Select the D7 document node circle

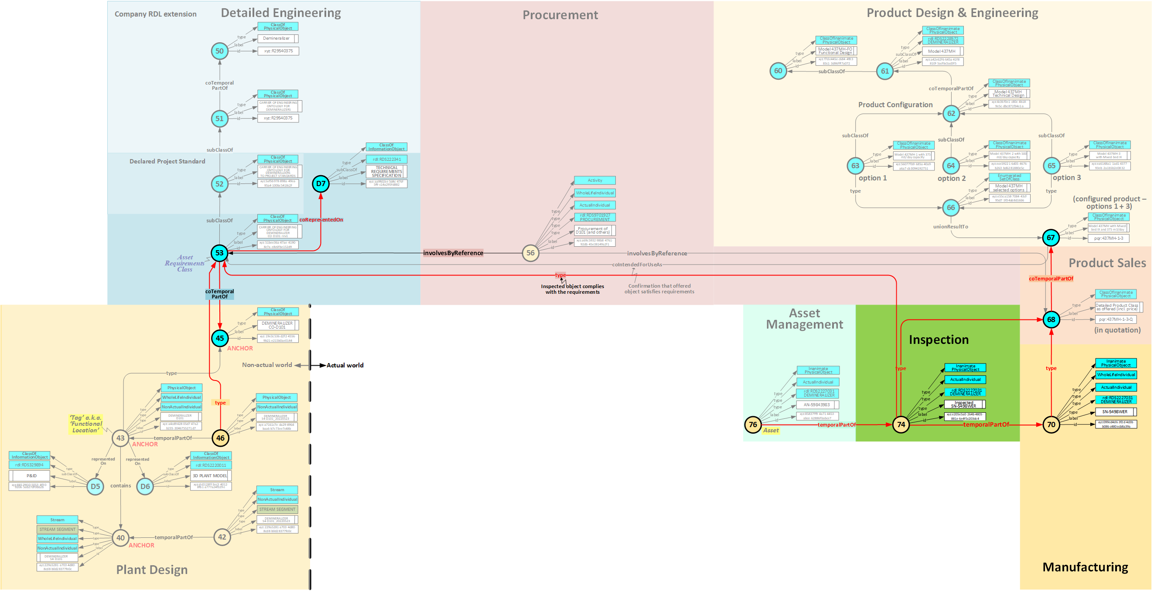[x=321, y=183]
